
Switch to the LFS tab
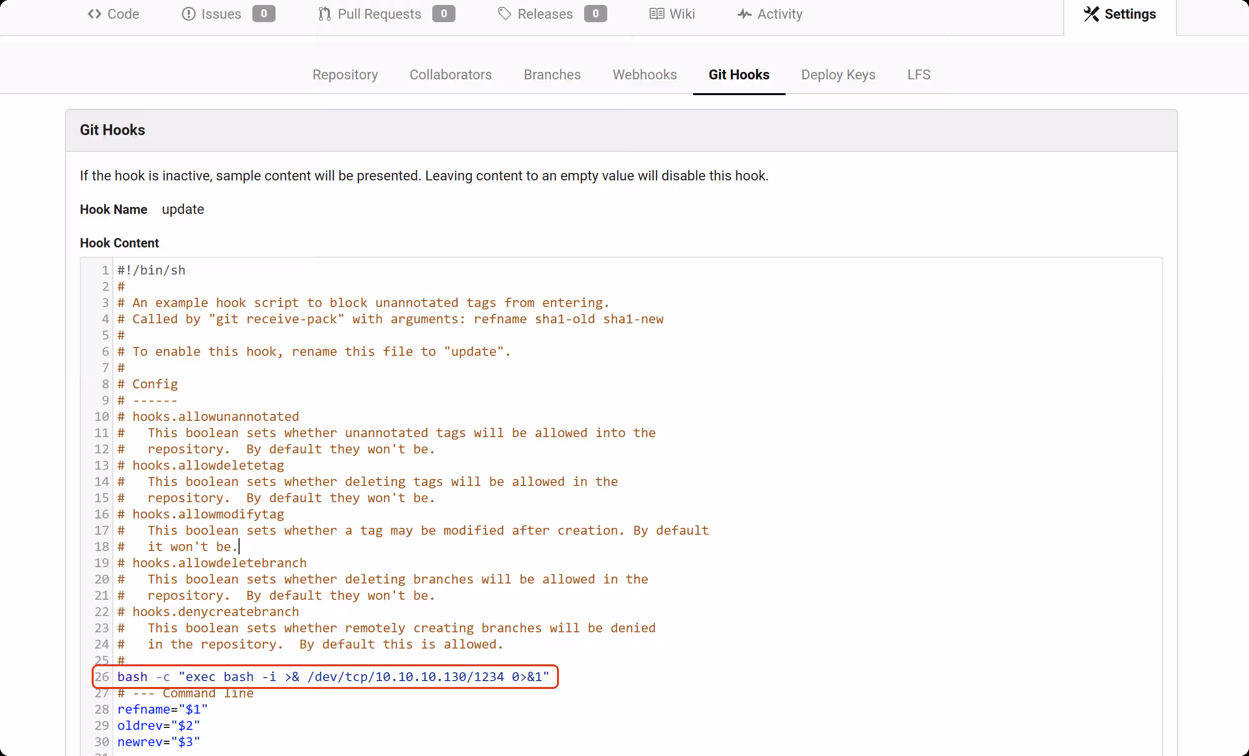tap(918, 74)
